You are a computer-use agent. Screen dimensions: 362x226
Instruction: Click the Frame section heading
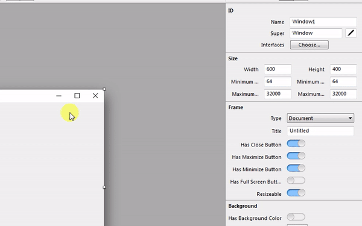coord(236,107)
